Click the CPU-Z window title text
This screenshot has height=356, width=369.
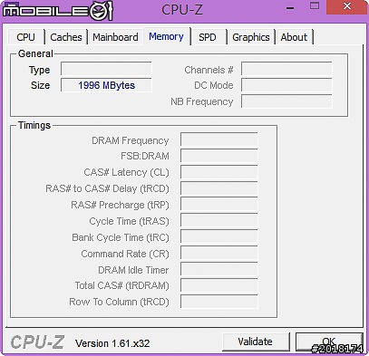click(x=182, y=9)
